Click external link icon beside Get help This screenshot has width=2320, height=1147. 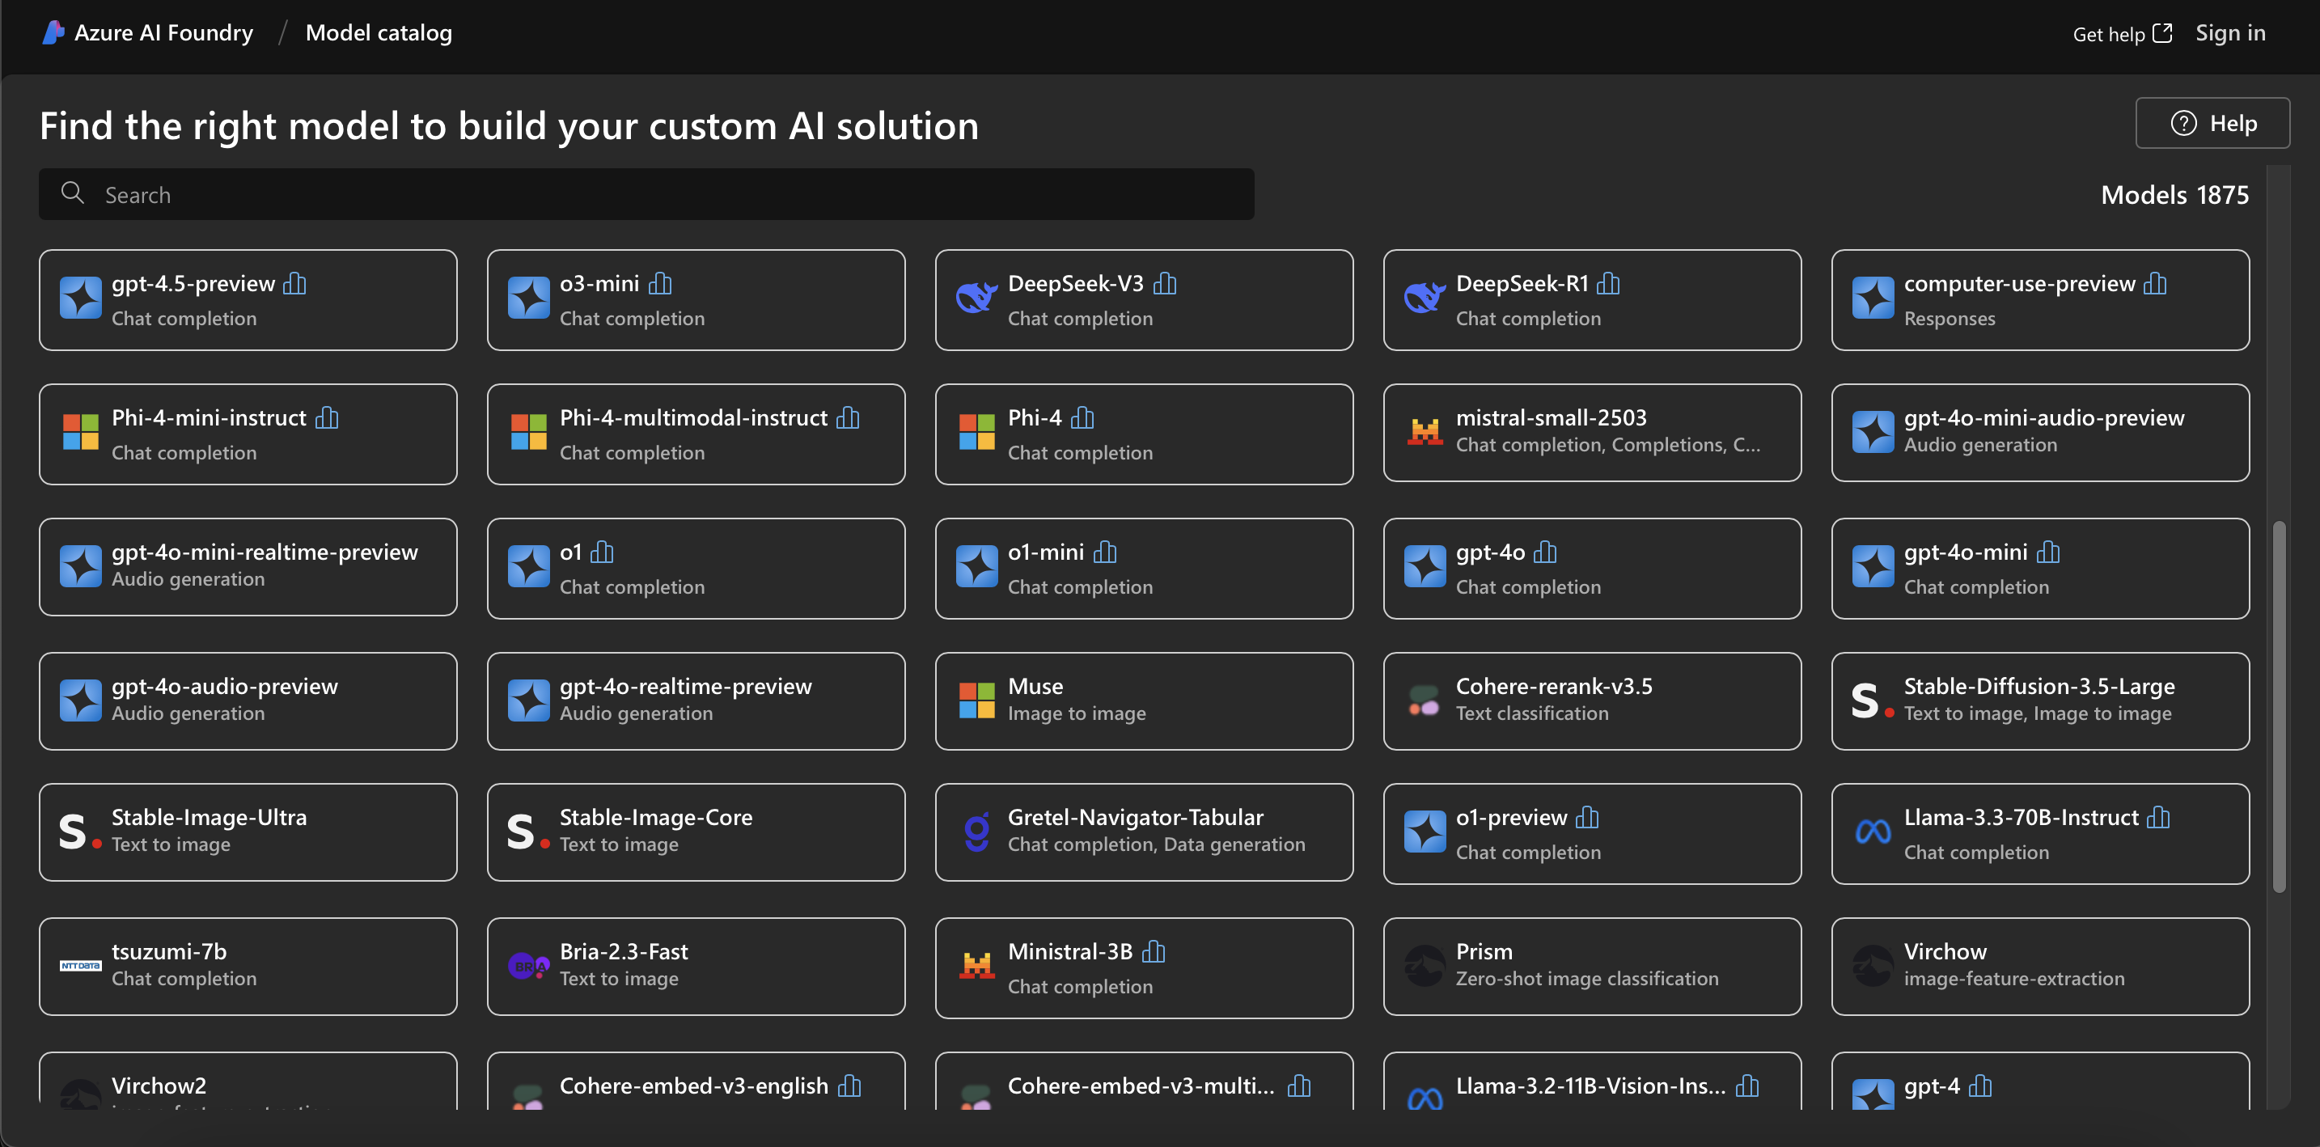2162,33
